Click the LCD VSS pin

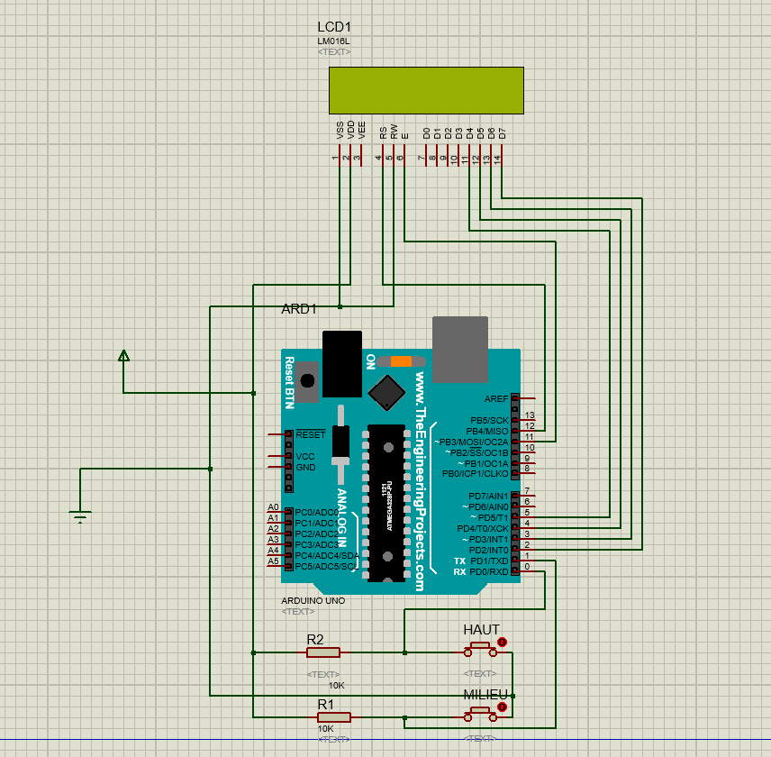tap(340, 156)
